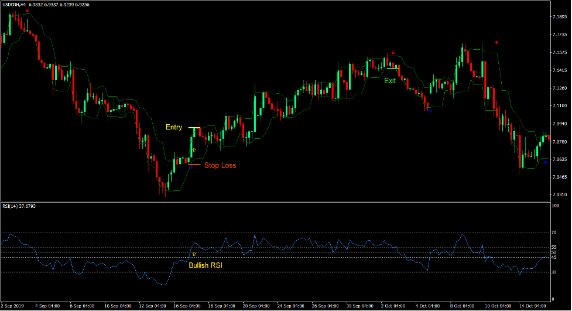Screen dimensions: 572x311
Task: Select the yellow up arrow below the Entry line
Action: tap(194, 151)
